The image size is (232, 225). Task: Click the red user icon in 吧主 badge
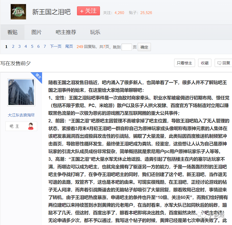tap(31, 126)
